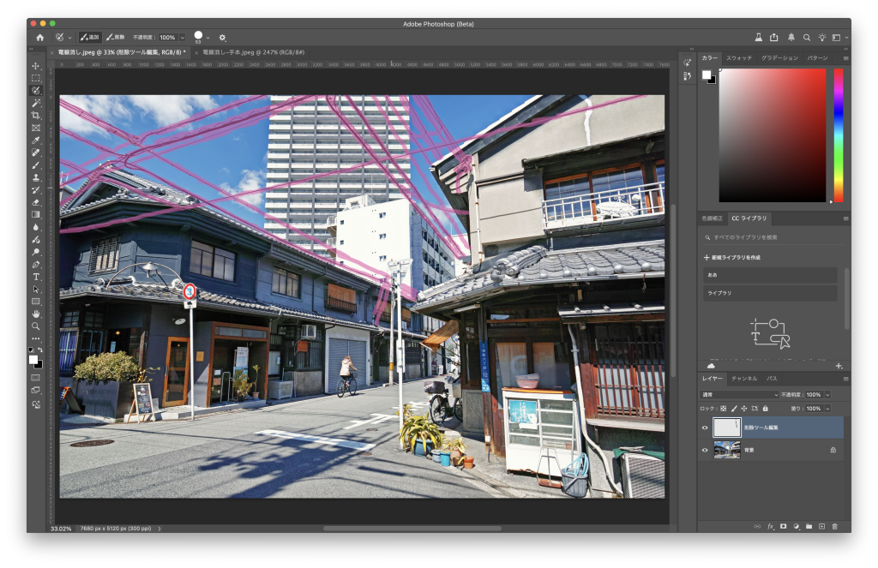The image size is (878, 568).
Task: Select the Crop tool
Action: point(36,115)
